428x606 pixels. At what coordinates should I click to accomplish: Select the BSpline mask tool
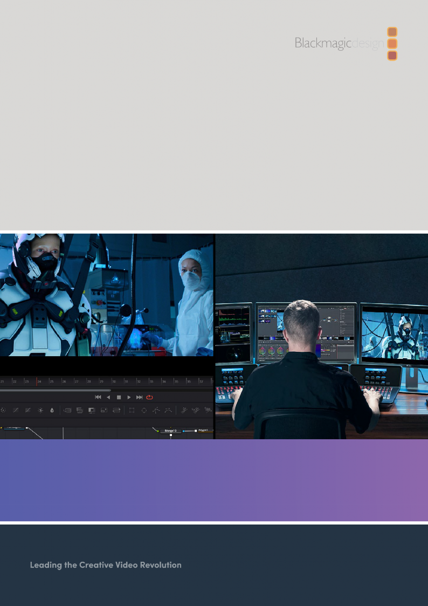[169, 411]
